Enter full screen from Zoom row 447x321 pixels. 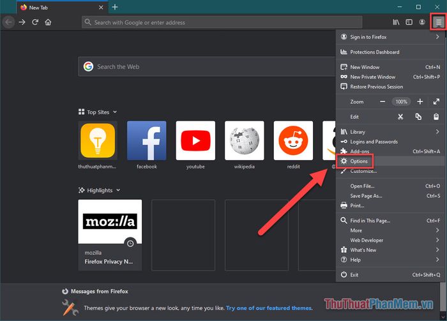pyautogui.click(x=437, y=101)
